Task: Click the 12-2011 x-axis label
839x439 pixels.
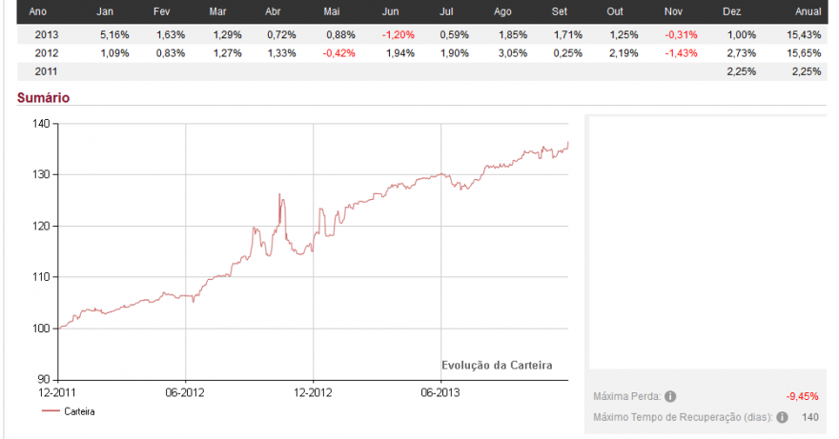Action: tap(57, 392)
